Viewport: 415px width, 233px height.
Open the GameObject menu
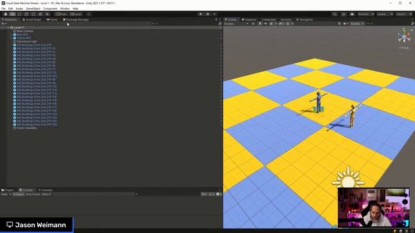[x=33, y=8]
